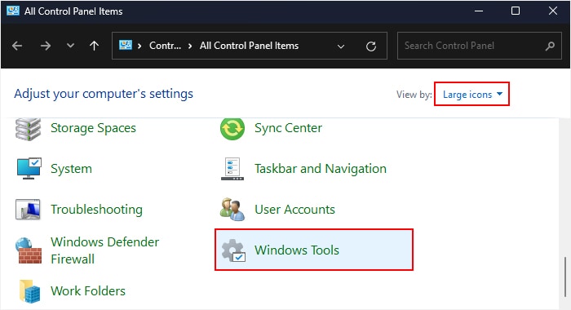This screenshot has height=310, width=571.
Task: Click the search magnifier icon
Action: click(x=550, y=46)
